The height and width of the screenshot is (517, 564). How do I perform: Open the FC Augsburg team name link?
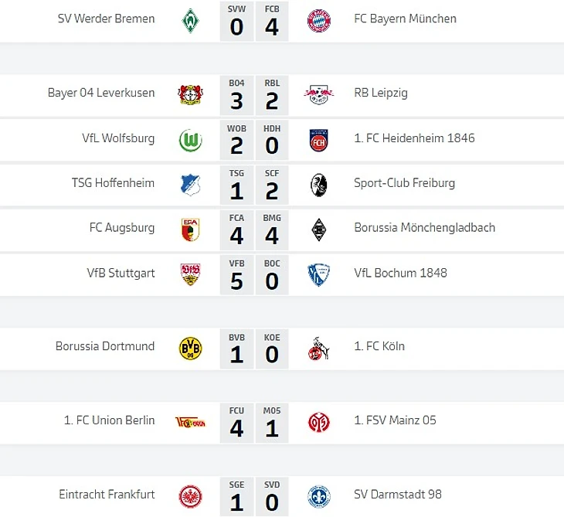point(122,228)
